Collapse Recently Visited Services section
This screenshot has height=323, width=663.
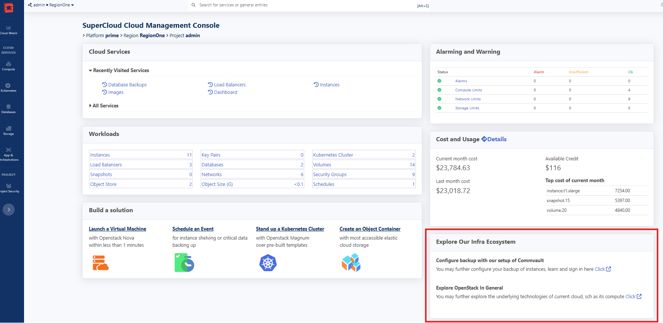pyautogui.click(x=119, y=71)
